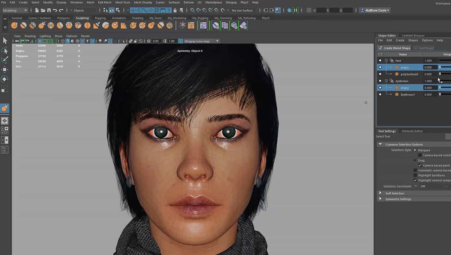This screenshot has height=255, width=451.
Task: Open the Stingray tone-map dropdown
Action: click(217, 41)
